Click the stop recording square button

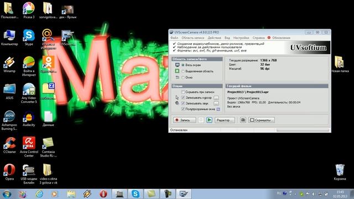pos(201,120)
